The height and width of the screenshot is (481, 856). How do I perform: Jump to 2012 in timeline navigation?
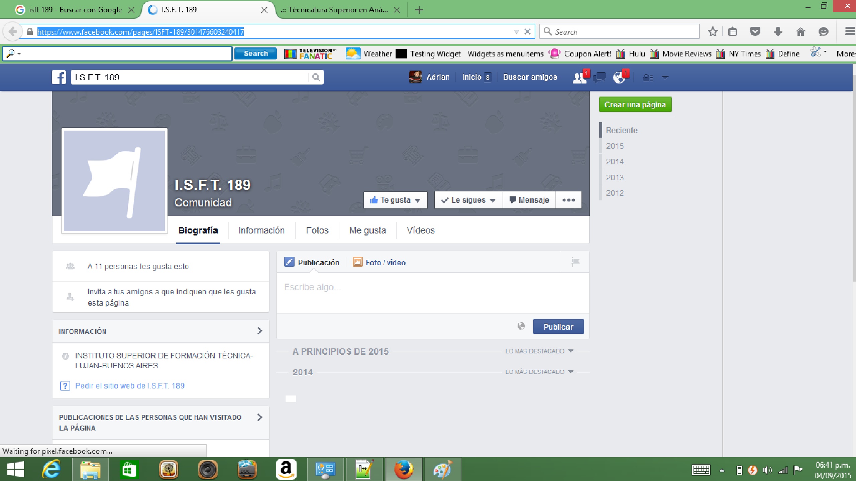615,193
